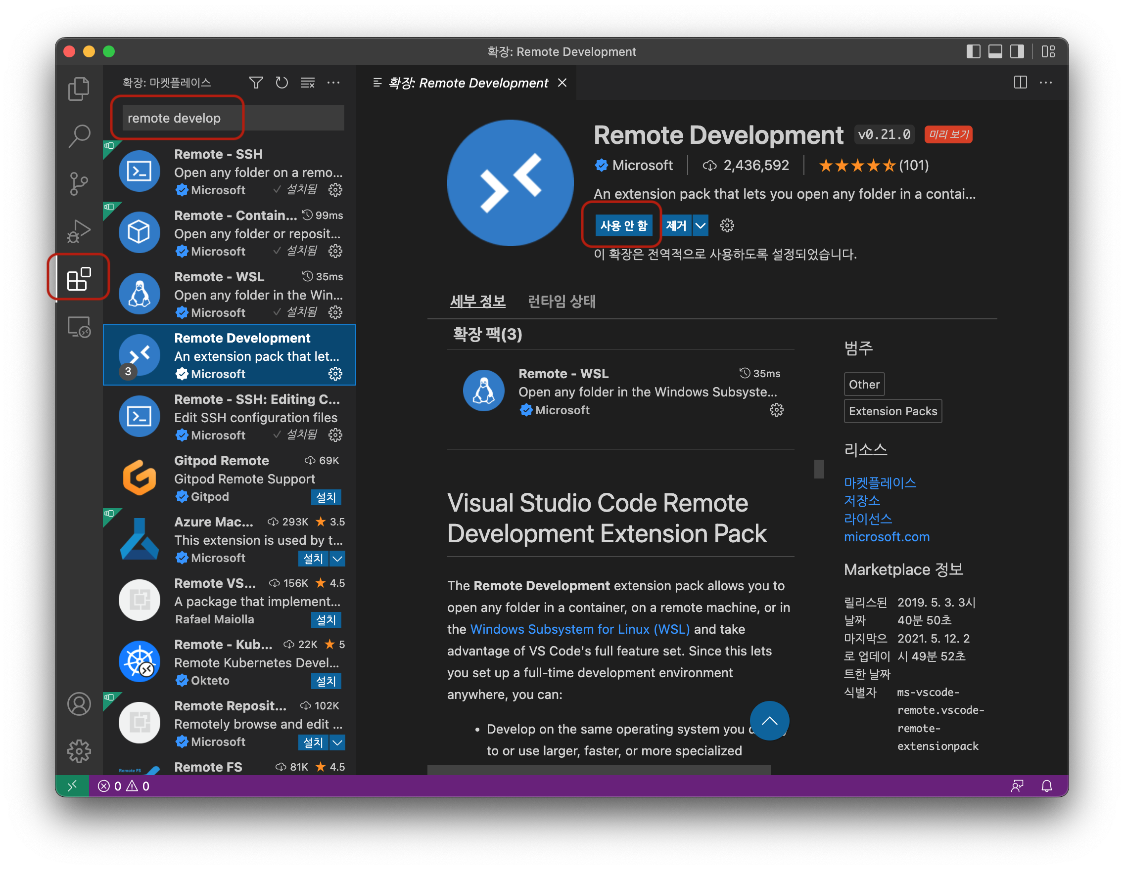Refresh the extensions list
The image size is (1124, 870).
[281, 83]
